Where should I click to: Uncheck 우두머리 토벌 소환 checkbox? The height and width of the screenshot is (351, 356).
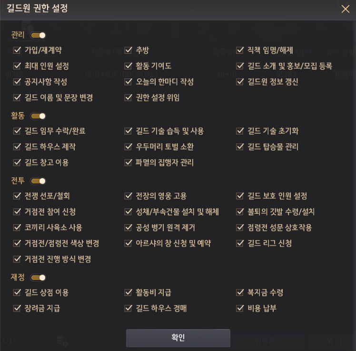[129, 147]
